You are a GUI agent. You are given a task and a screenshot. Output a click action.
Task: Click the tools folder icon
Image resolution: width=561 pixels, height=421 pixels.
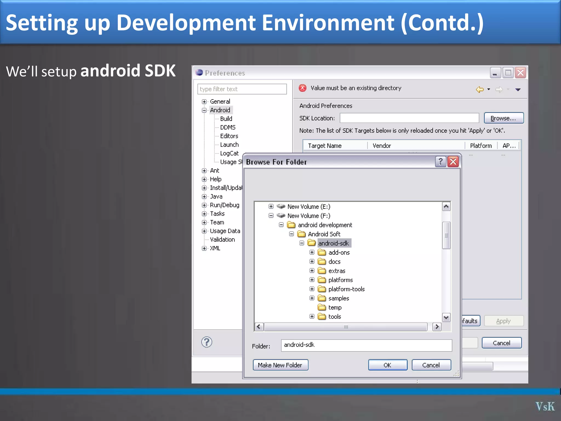click(x=322, y=316)
